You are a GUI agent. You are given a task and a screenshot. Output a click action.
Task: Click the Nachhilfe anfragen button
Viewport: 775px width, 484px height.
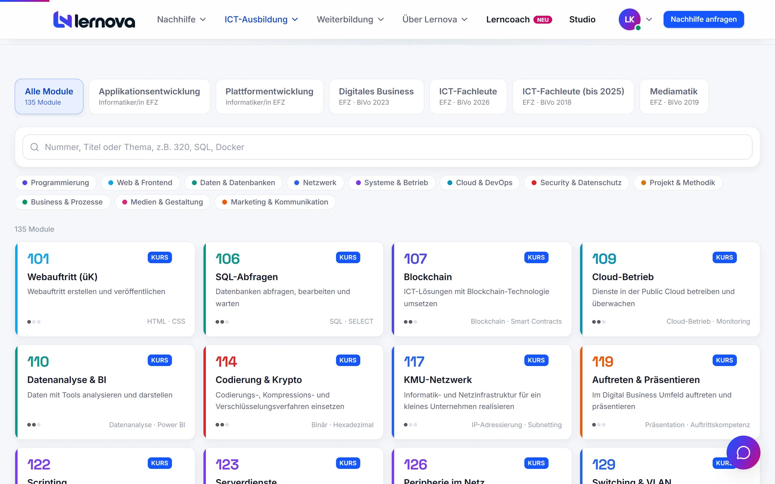click(x=704, y=19)
